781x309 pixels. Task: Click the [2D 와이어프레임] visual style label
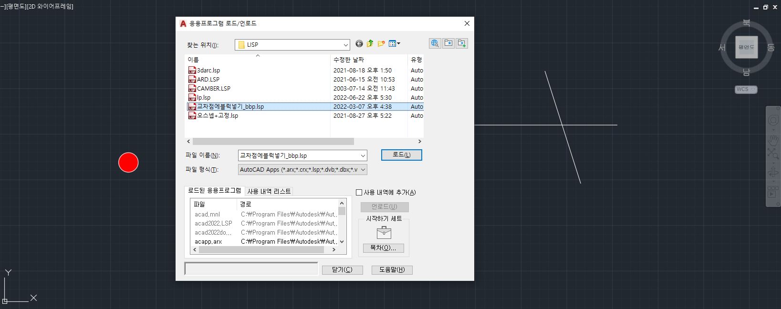[x=50, y=6]
